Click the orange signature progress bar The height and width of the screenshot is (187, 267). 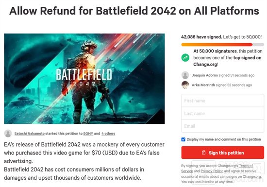click(x=217, y=45)
